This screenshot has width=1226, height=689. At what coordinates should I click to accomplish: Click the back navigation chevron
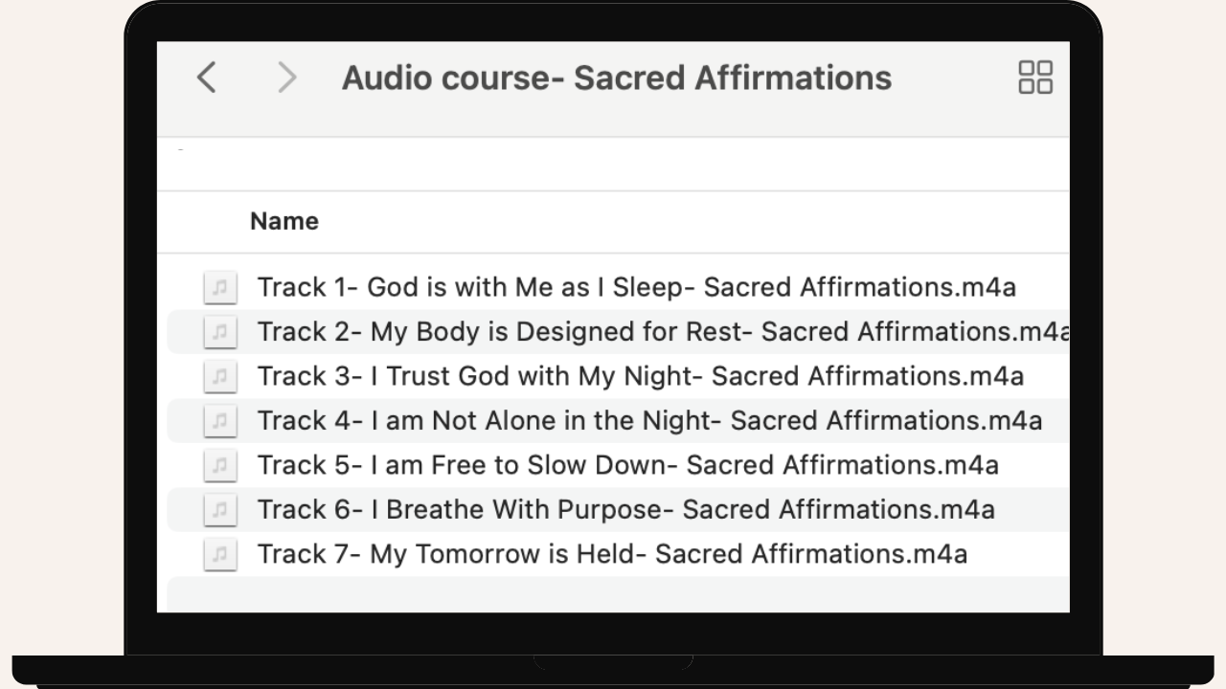pos(206,78)
